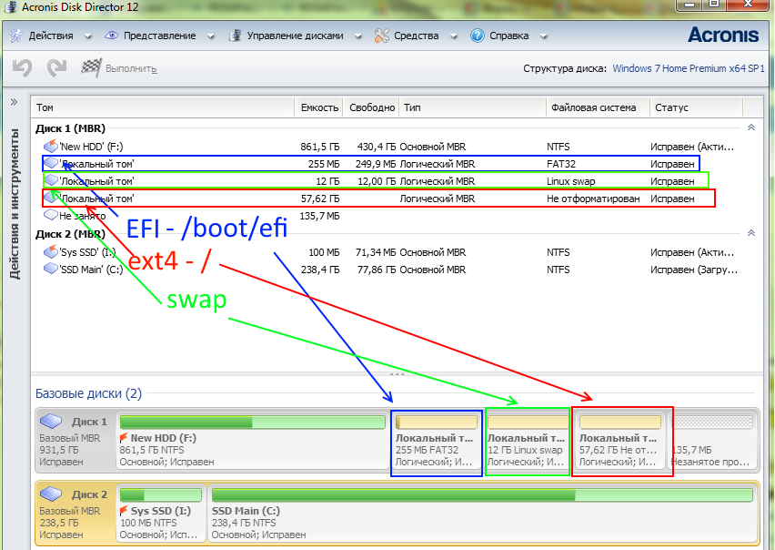Viewport: 775px width, 550px height.
Task: Click the Disk management menu icon
Action: pos(235,36)
